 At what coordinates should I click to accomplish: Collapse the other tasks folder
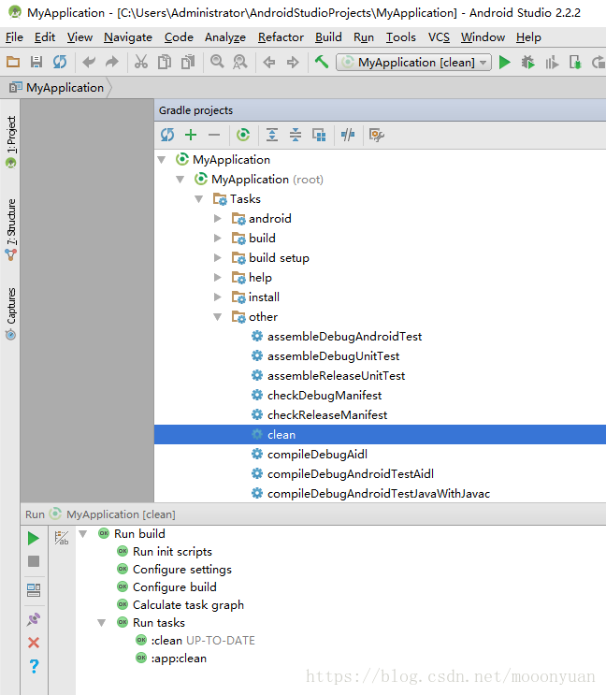(218, 317)
